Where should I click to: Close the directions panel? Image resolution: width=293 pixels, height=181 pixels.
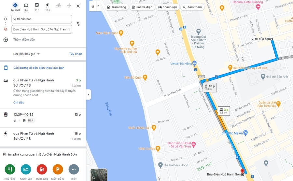pyautogui.click(x=78, y=6)
